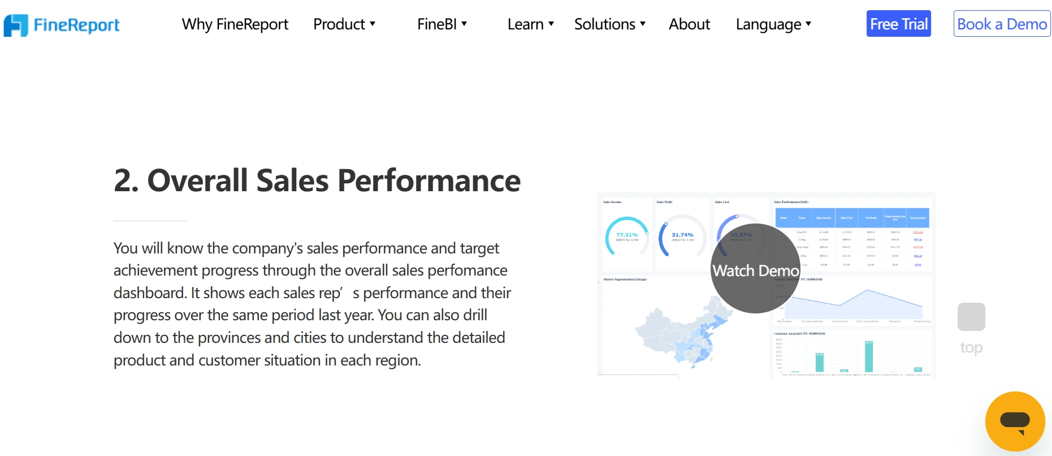
Task: Click the Free Trial button
Action: (898, 24)
